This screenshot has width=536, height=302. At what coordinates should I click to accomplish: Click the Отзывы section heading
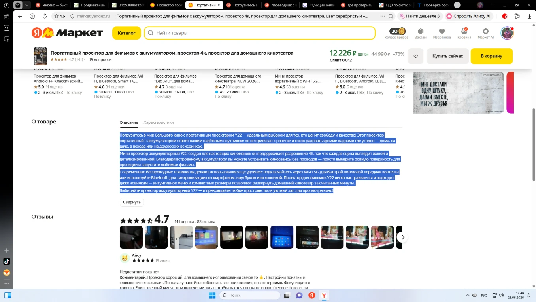tap(42, 217)
